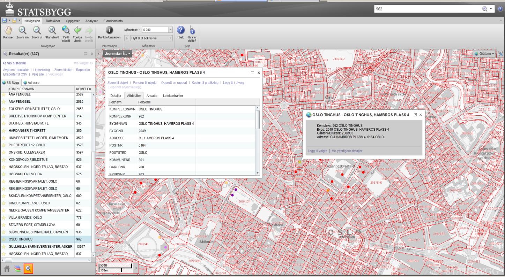505x277 pixels.
Task: Toggle star for GIMLEKOMPLEKSET, OSLO
Action: tap(4, 203)
